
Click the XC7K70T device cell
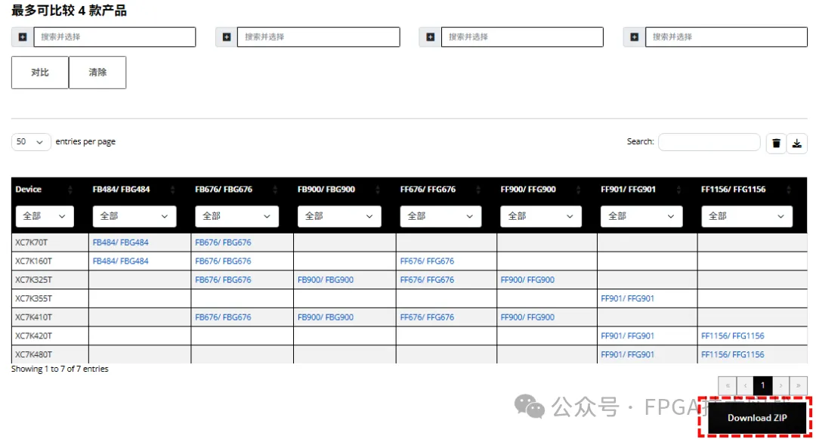[50, 243]
